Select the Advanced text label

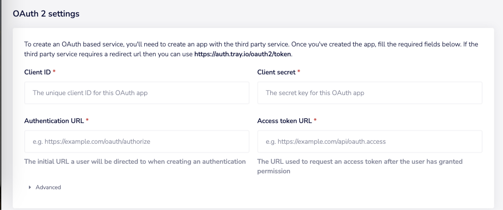[48, 187]
